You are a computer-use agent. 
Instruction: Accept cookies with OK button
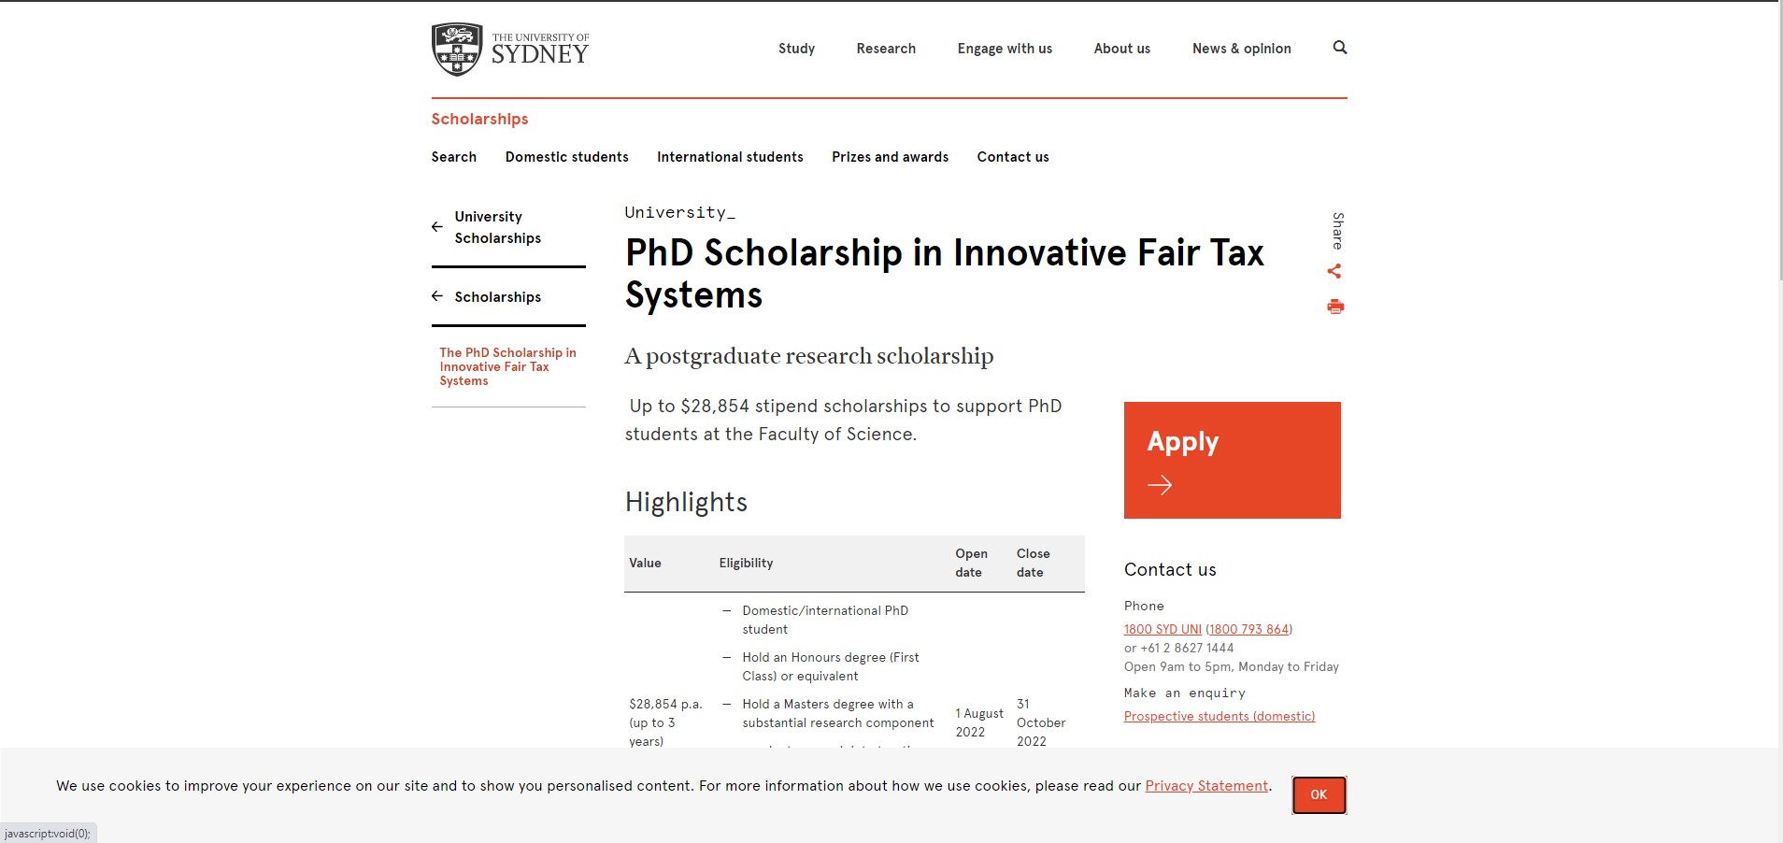[x=1319, y=794]
